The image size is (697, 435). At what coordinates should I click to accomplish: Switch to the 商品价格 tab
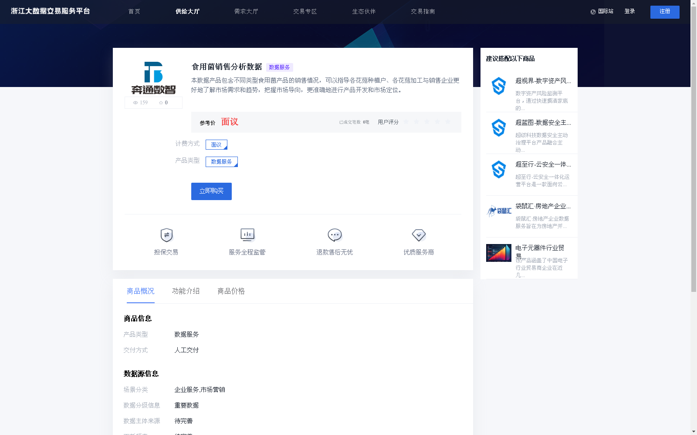point(231,291)
